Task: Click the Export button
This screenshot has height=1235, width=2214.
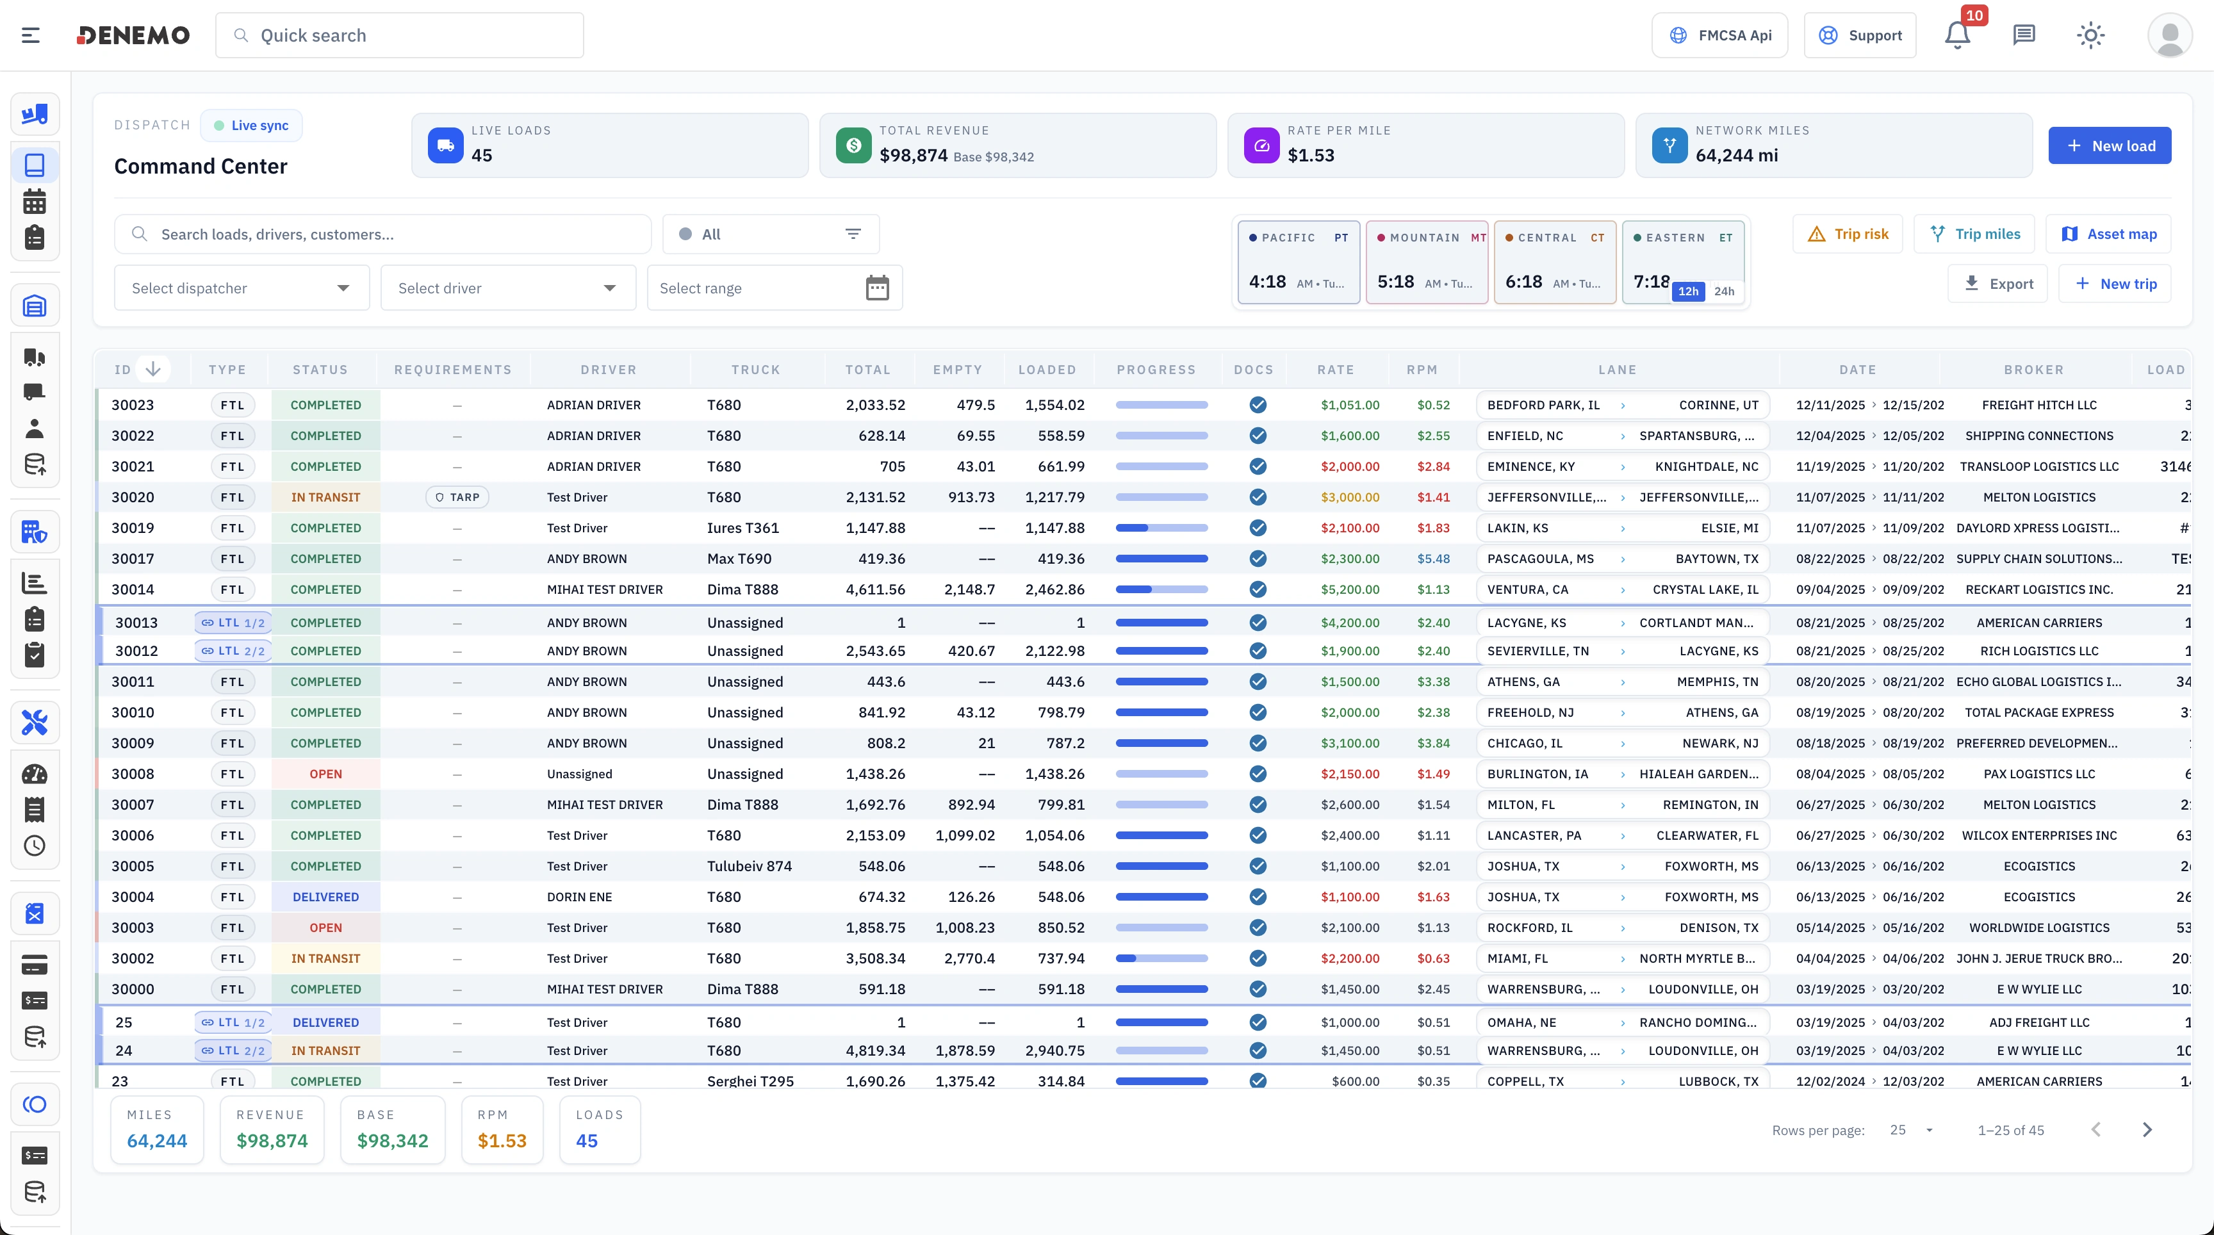Action: pos(1998,284)
